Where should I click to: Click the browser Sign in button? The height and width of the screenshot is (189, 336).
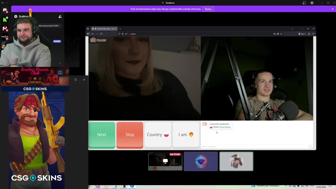[x=302, y=34]
